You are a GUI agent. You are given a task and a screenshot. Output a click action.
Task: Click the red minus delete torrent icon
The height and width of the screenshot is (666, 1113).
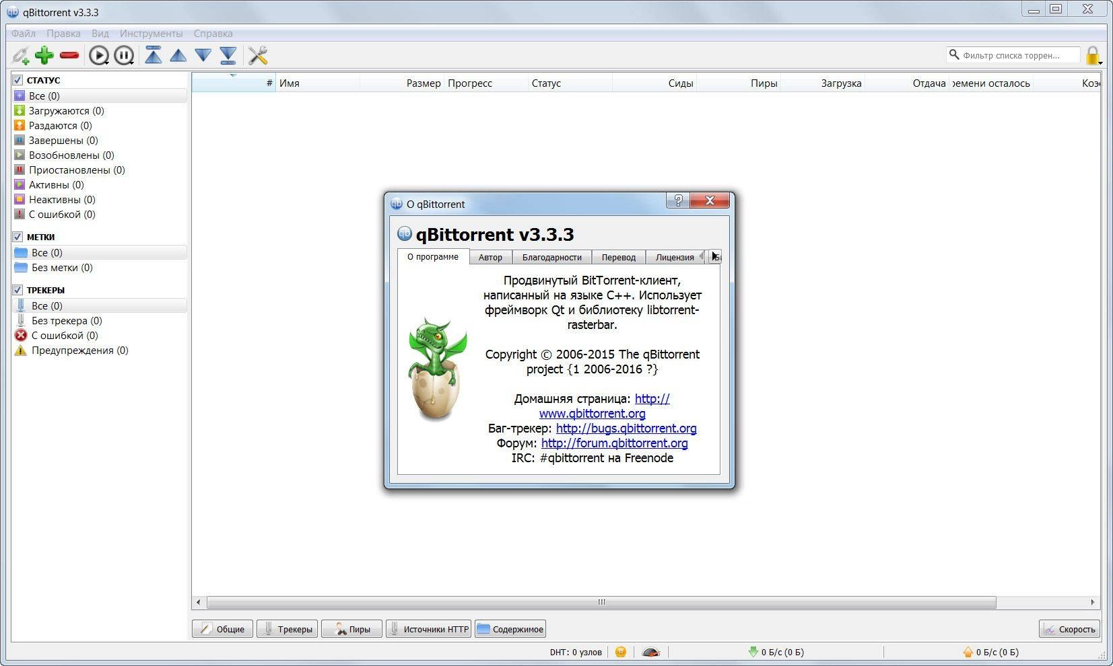pos(69,55)
